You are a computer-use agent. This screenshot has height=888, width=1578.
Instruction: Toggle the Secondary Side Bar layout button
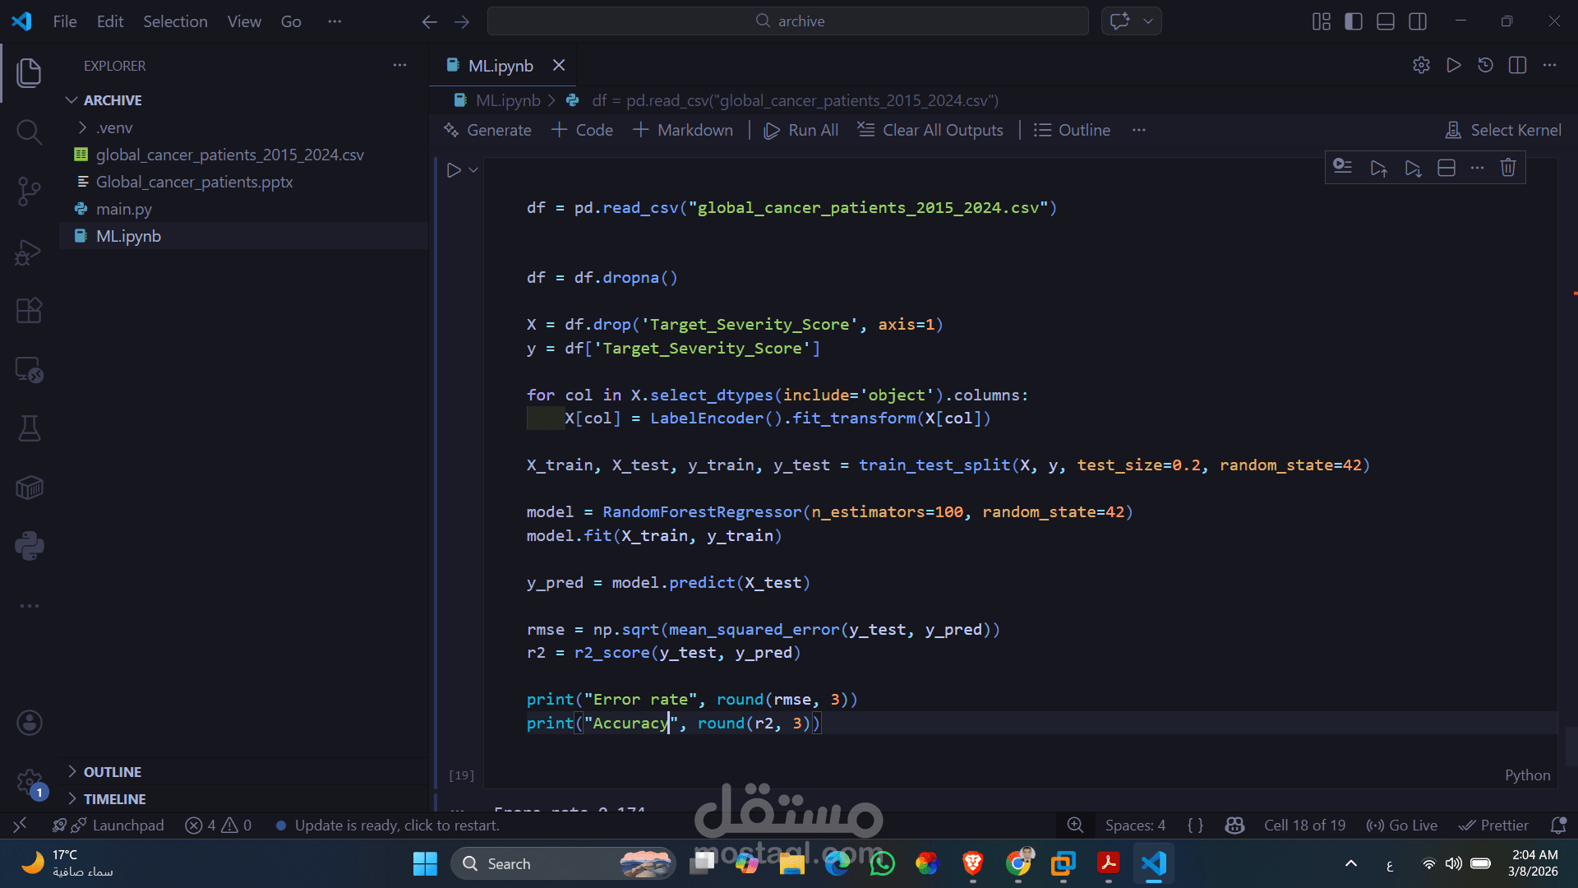tap(1418, 21)
